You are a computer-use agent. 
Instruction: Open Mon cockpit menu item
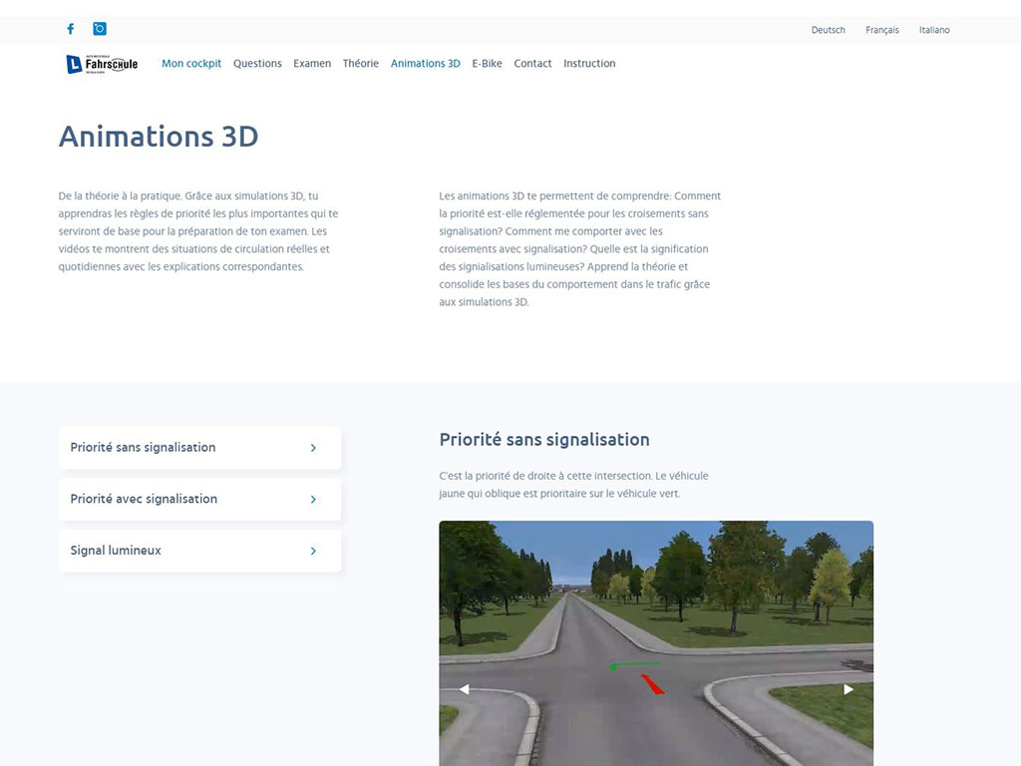click(x=191, y=64)
